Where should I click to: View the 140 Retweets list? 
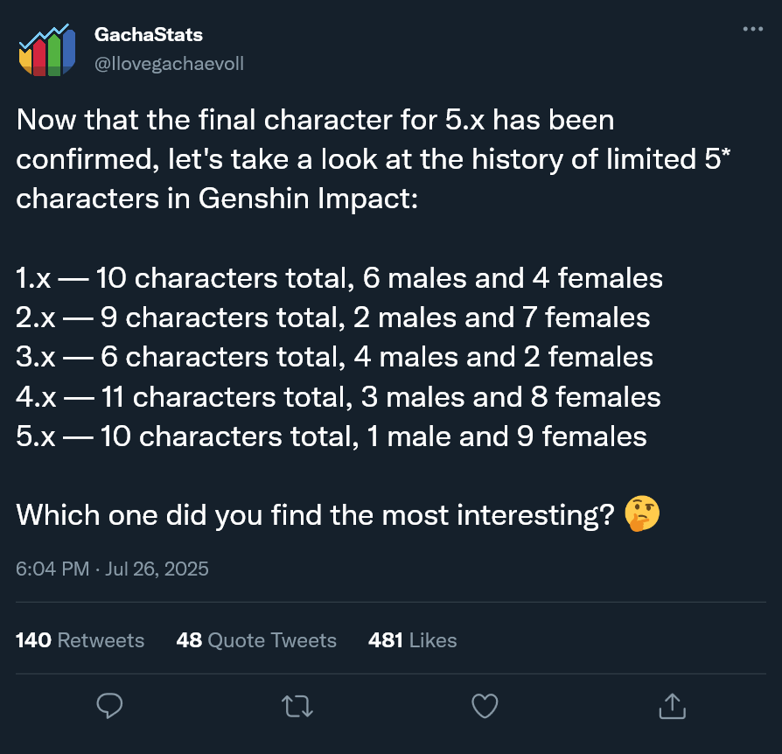pyautogui.click(x=80, y=640)
